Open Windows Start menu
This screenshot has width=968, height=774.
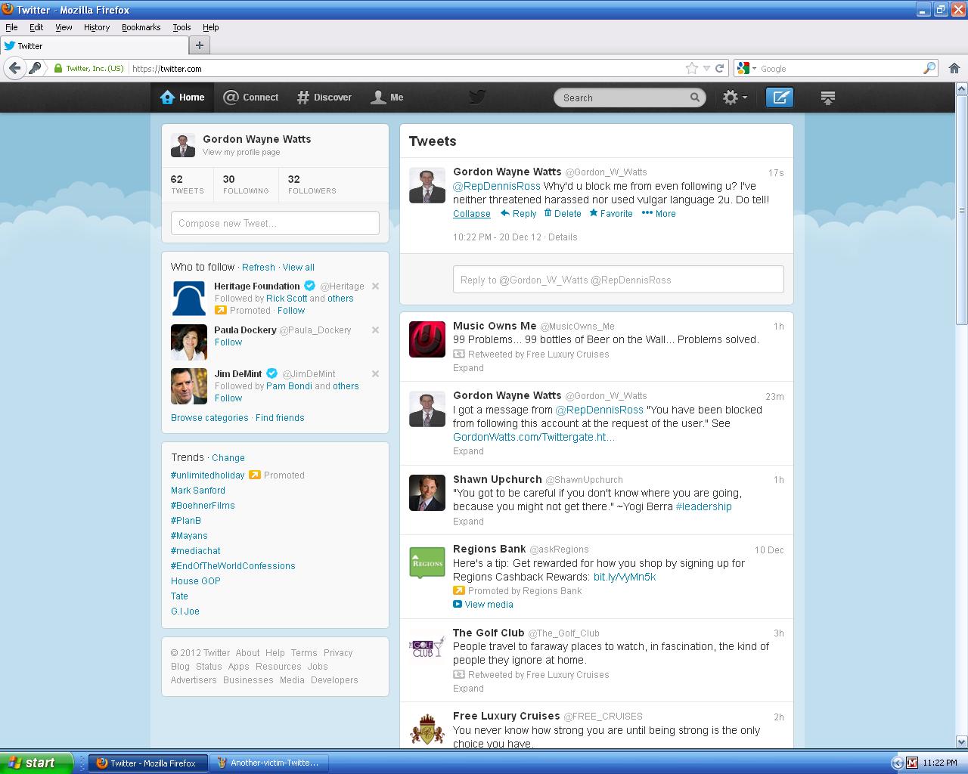[x=36, y=763]
